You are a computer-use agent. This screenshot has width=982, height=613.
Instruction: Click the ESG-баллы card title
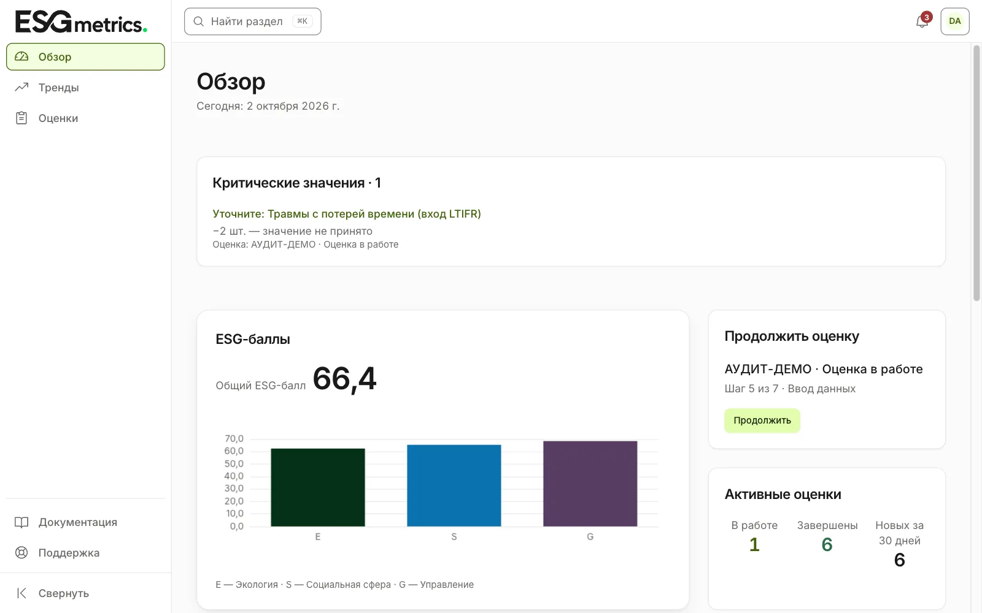coord(253,339)
